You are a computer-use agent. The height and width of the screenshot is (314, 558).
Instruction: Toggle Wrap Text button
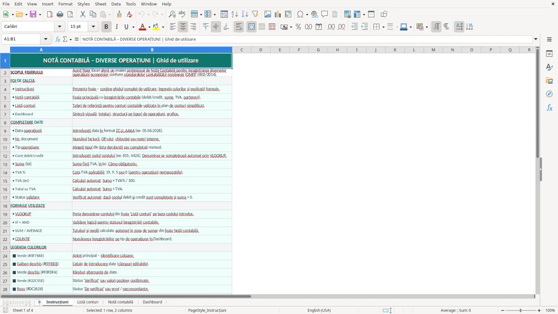pyautogui.click(x=239, y=27)
